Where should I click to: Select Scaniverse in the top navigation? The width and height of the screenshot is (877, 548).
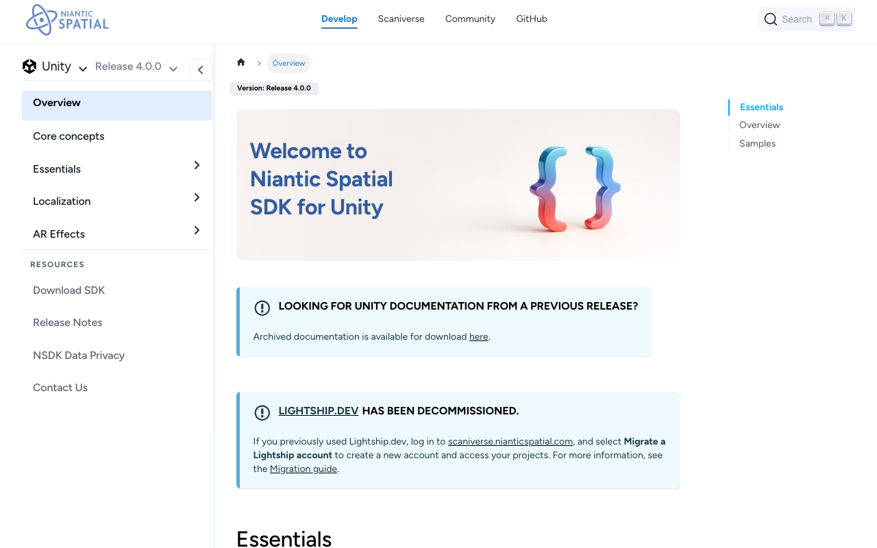coord(401,19)
